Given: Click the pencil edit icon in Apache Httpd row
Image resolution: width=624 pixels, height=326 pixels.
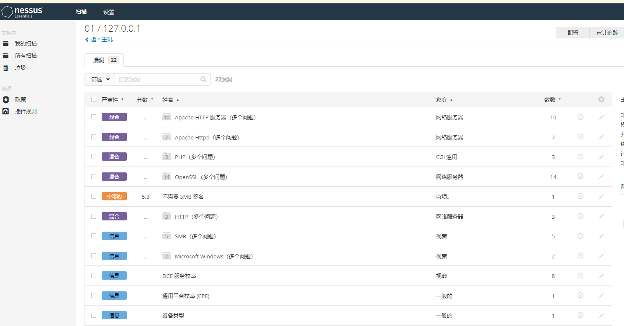Looking at the screenshot, I should (x=601, y=137).
